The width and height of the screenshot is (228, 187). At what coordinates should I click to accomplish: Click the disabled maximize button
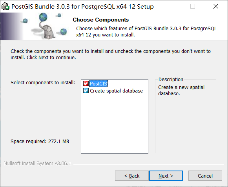coord(193,6)
